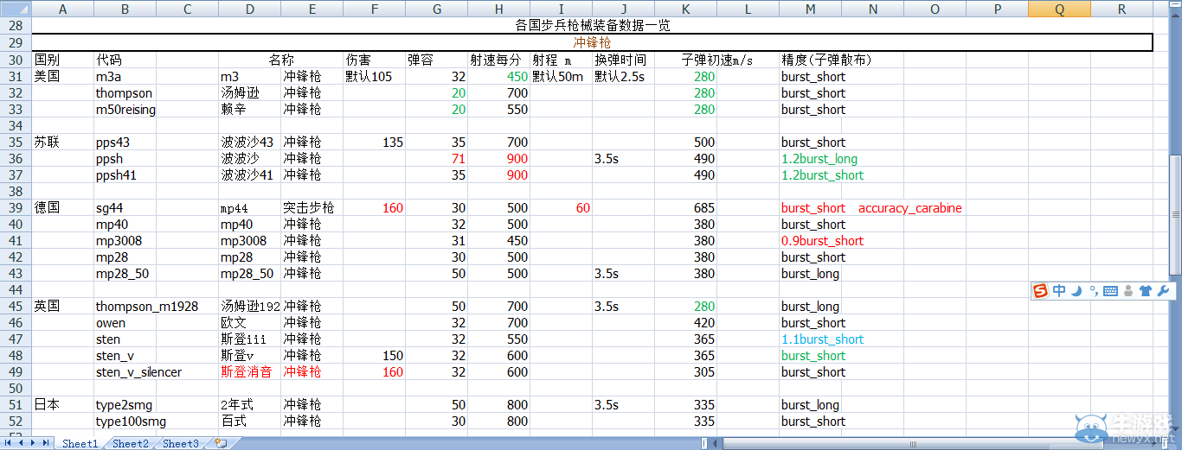Switch to the Sheet1 tab
The height and width of the screenshot is (450, 1182).
tap(80, 443)
